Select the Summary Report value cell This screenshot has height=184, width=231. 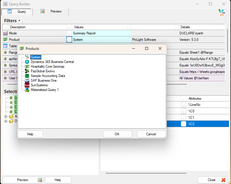tap(102, 33)
